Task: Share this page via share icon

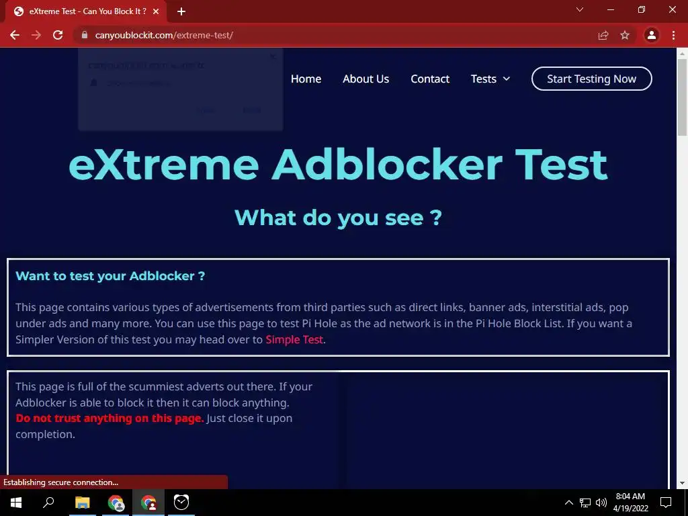Action: pos(603,35)
